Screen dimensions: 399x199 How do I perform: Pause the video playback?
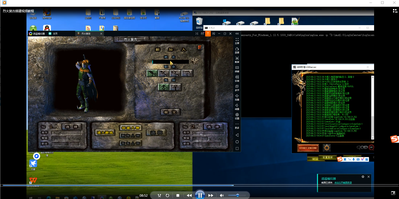(200, 195)
